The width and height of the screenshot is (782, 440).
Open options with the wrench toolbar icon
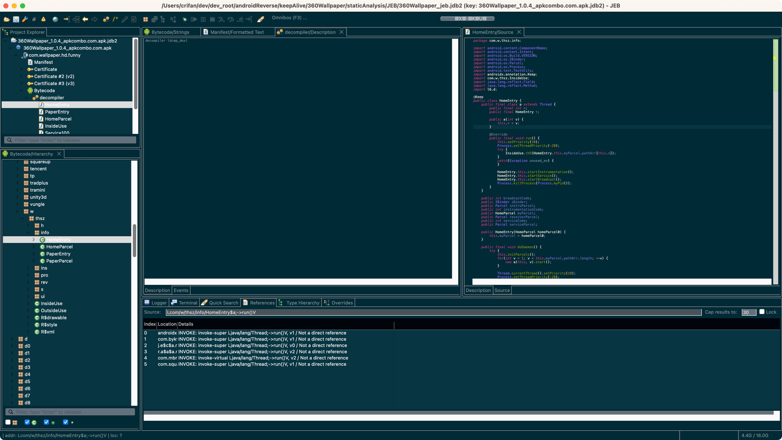(x=25, y=19)
